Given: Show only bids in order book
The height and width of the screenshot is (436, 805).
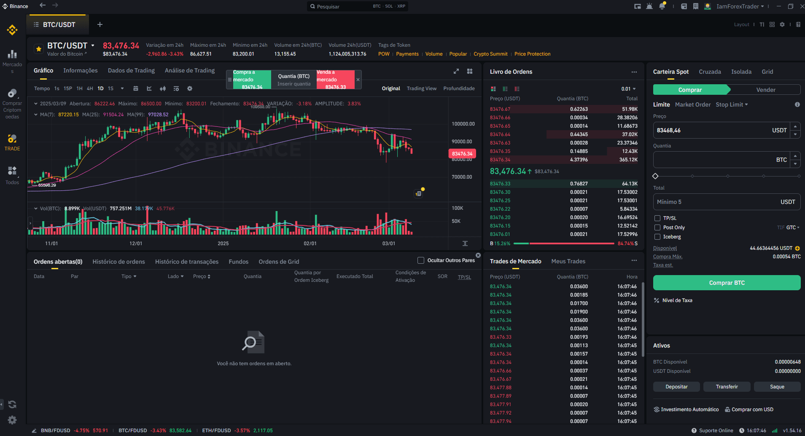Looking at the screenshot, I should 505,89.
